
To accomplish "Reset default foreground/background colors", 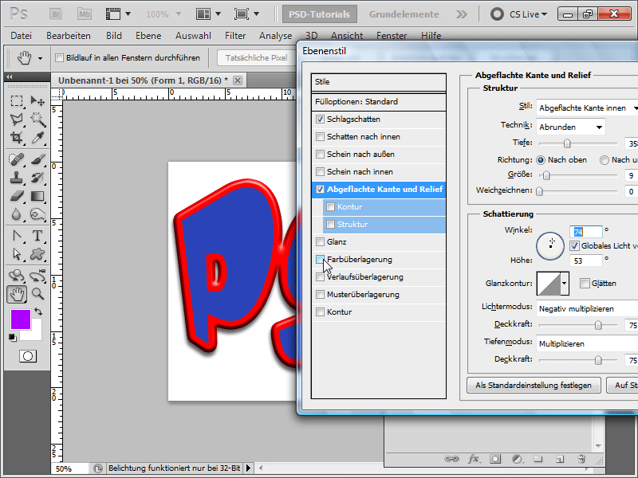I will click(x=13, y=337).
